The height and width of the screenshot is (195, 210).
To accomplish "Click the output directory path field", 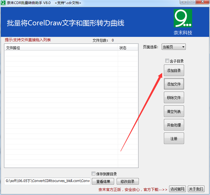I will [x=48, y=181].
